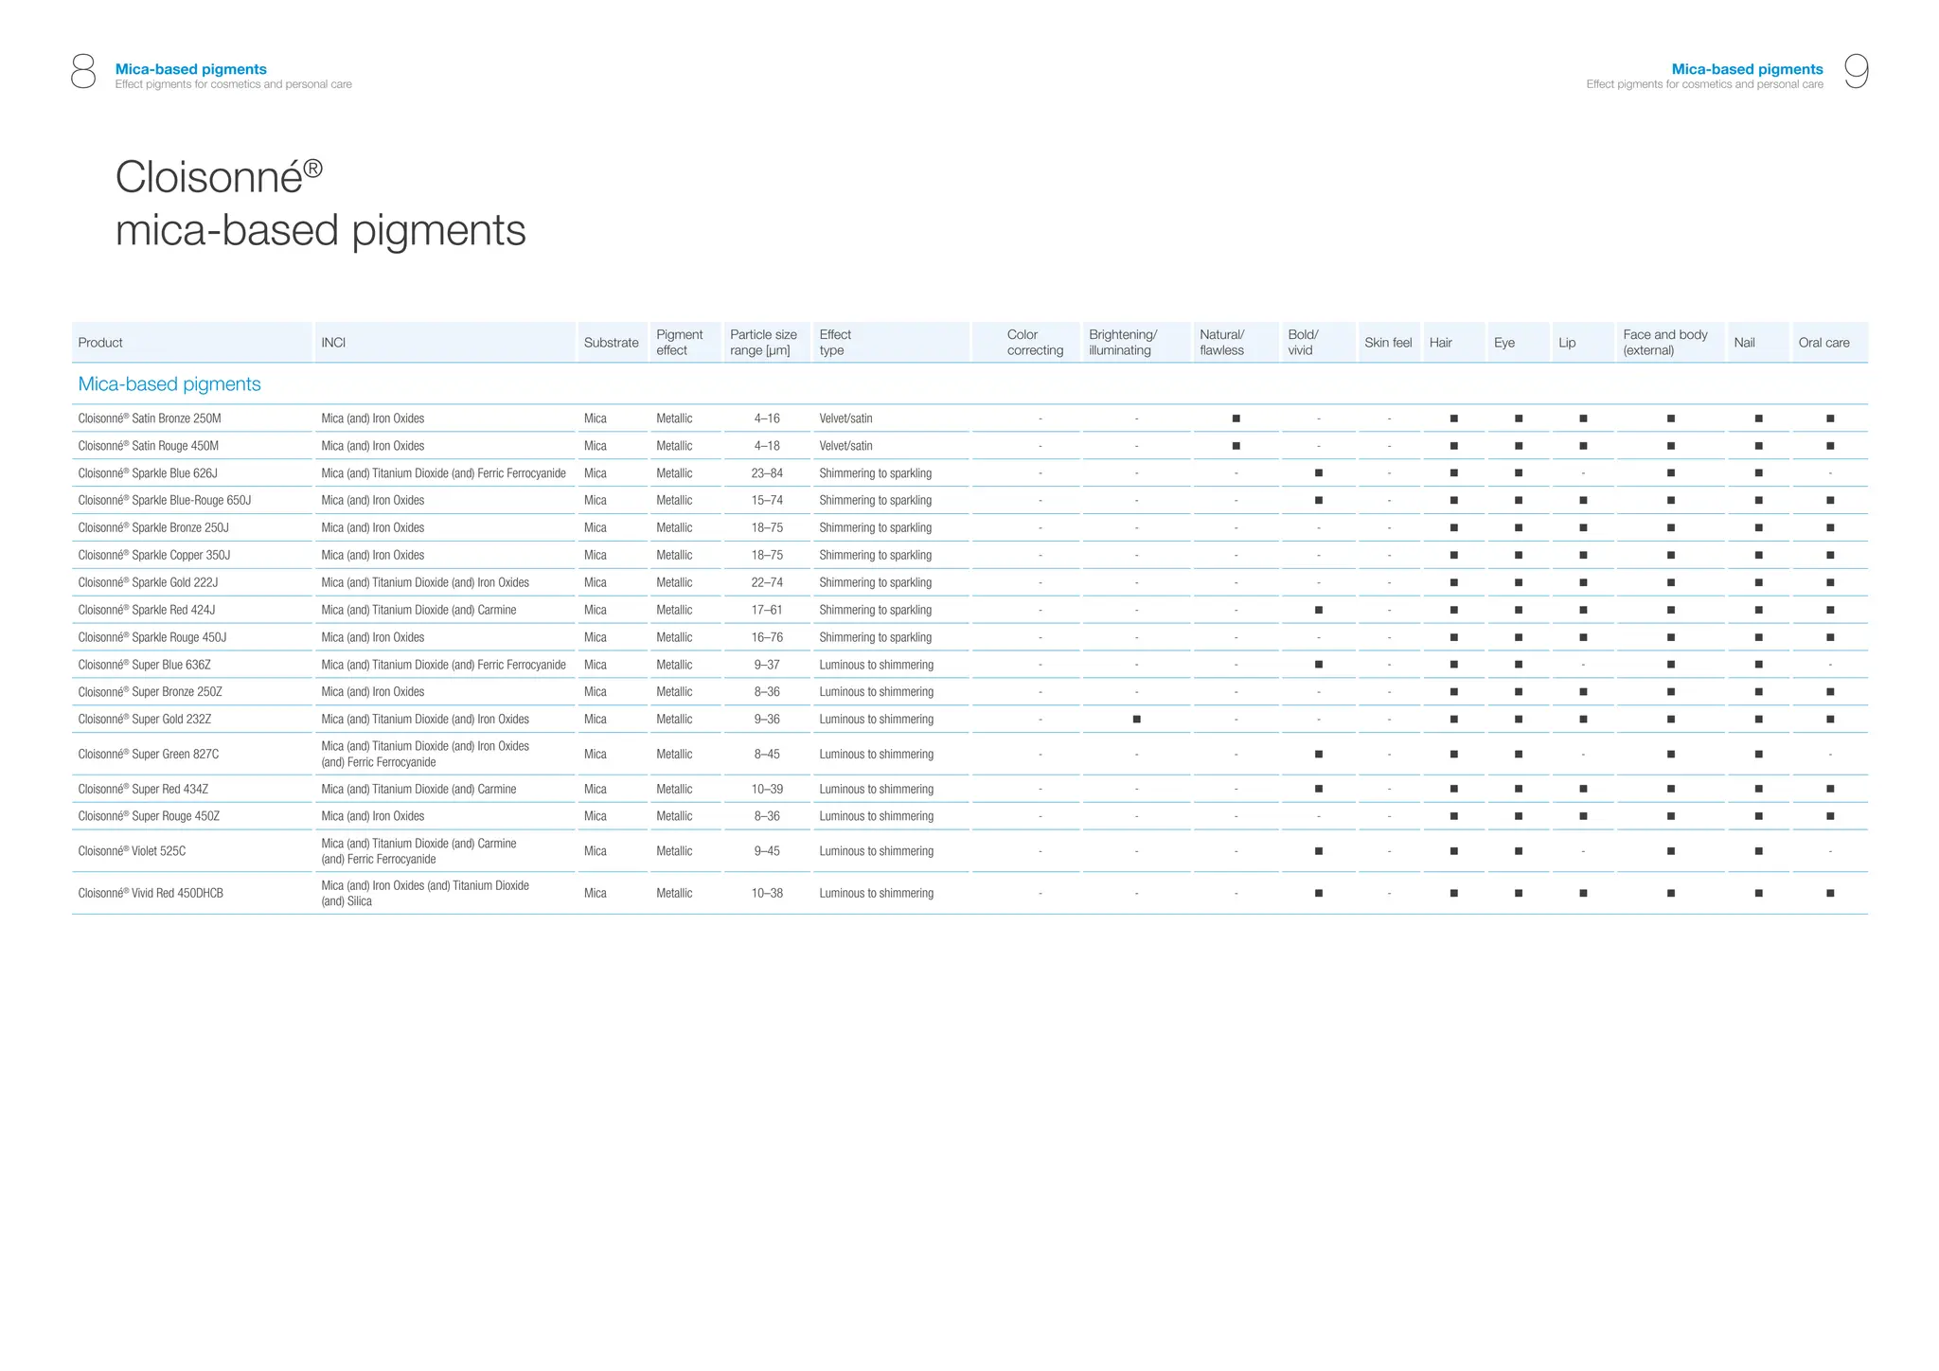1939x1371 pixels.
Task: Click the Oral care column header
Action: [1823, 343]
